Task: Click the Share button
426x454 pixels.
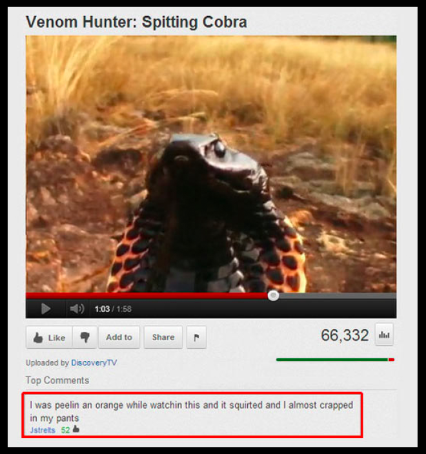Action: 163,337
